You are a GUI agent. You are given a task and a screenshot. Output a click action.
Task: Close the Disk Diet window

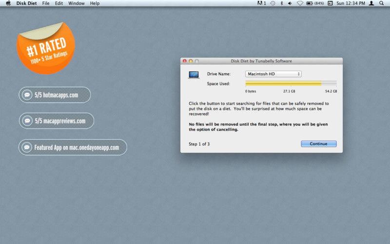pos(185,61)
